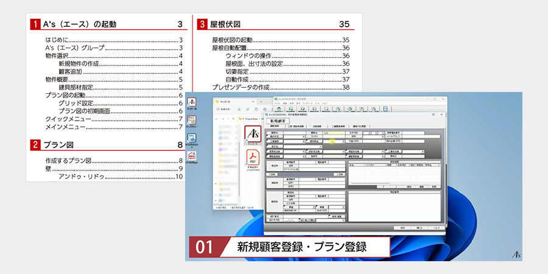Click the rightmost blue-framed toolbar icon
This screenshot has width=548, height=274.
(385, 109)
